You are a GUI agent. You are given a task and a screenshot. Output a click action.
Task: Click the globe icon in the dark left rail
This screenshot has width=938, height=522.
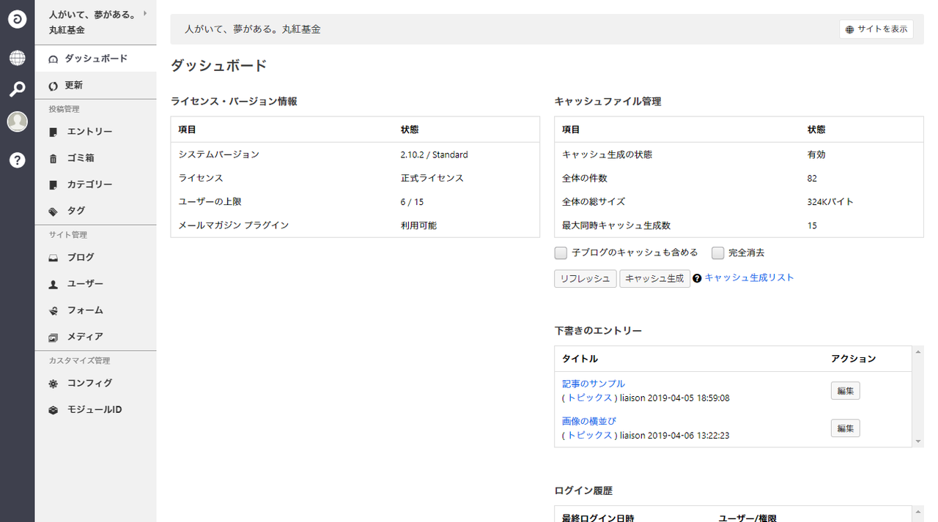(17, 58)
